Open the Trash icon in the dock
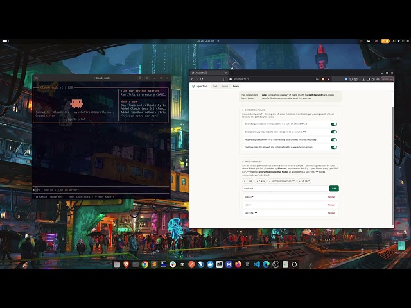The height and width of the screenshot is (308, 411). coord(285,264)
